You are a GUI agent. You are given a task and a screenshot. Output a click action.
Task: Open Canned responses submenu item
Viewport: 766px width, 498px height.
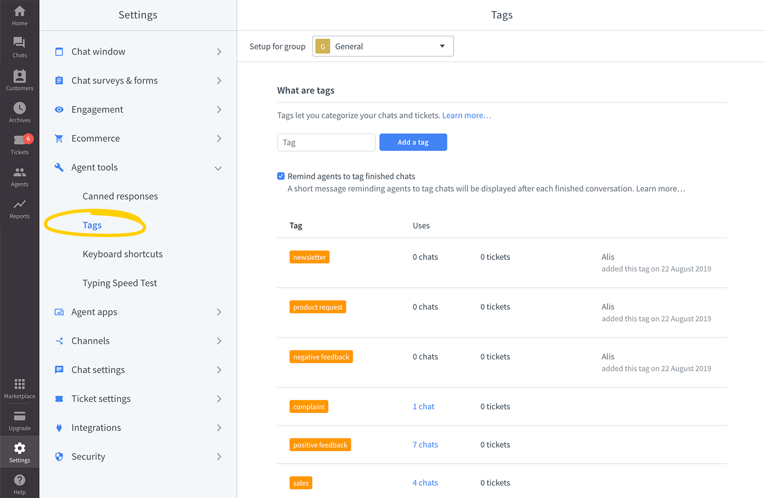120,196
